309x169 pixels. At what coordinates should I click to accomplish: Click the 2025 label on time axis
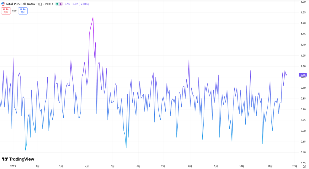coord(13,166)
